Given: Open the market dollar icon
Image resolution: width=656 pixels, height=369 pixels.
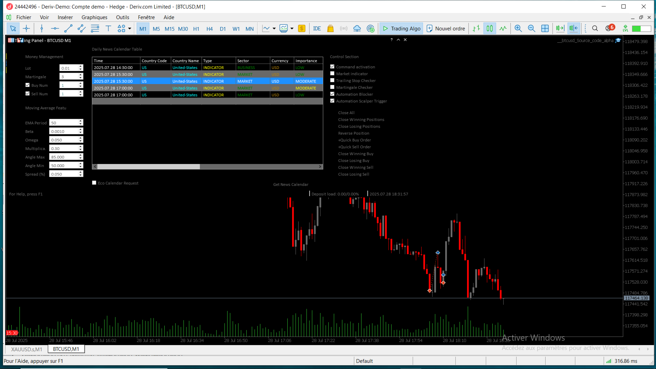Looking at the screenshot, I should pyautogui.click(x=302, y=29).
